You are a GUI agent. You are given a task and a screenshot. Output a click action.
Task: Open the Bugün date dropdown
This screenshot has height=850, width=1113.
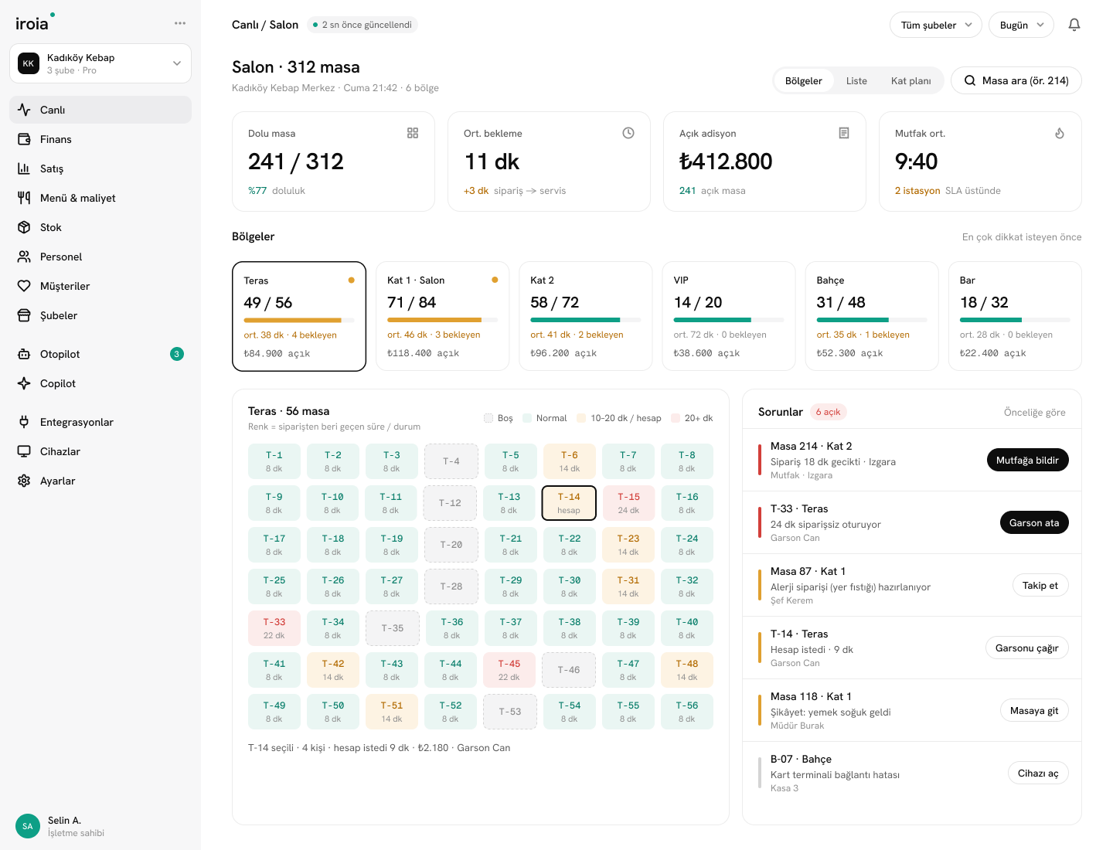click(1021, 25)
